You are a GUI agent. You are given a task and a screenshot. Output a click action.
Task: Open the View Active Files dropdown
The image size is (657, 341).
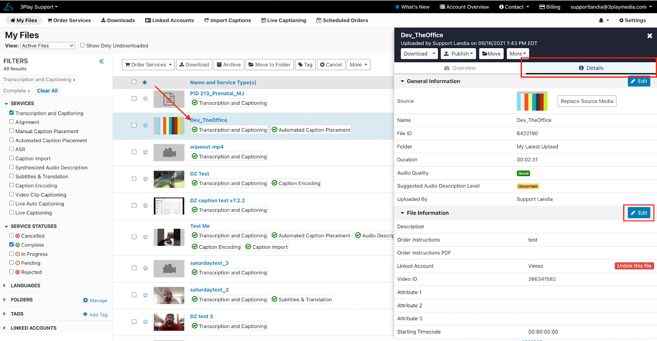pyautogui.click(x=48, y=46)
